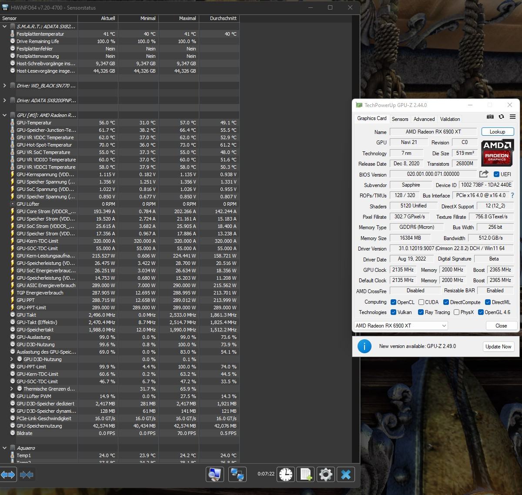Click the Aktuell column header
Screen dimensions: 522x495
(x=98, y=18)
